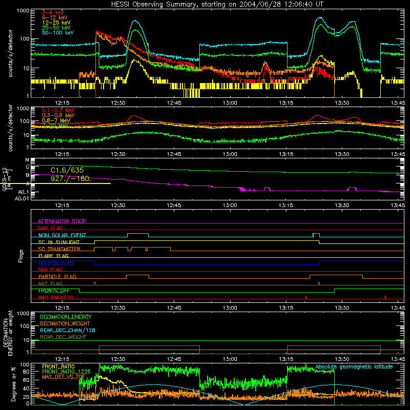Click the C1.6/635 GOES annotation
Image resolution: width=410 pixels, height=410 pixels.
[x=67, y=170]
